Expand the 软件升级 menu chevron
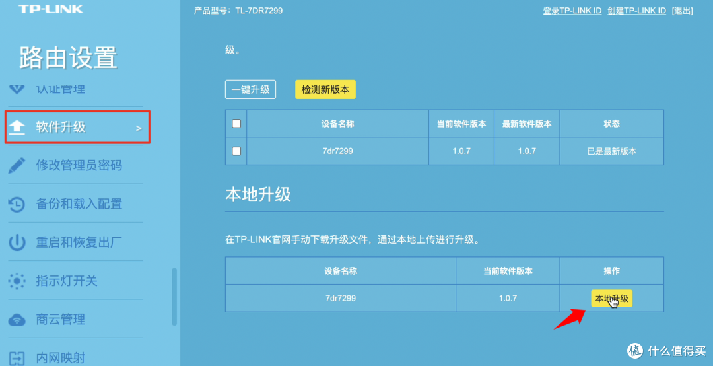The image size is (713, 366). point(139,128)
